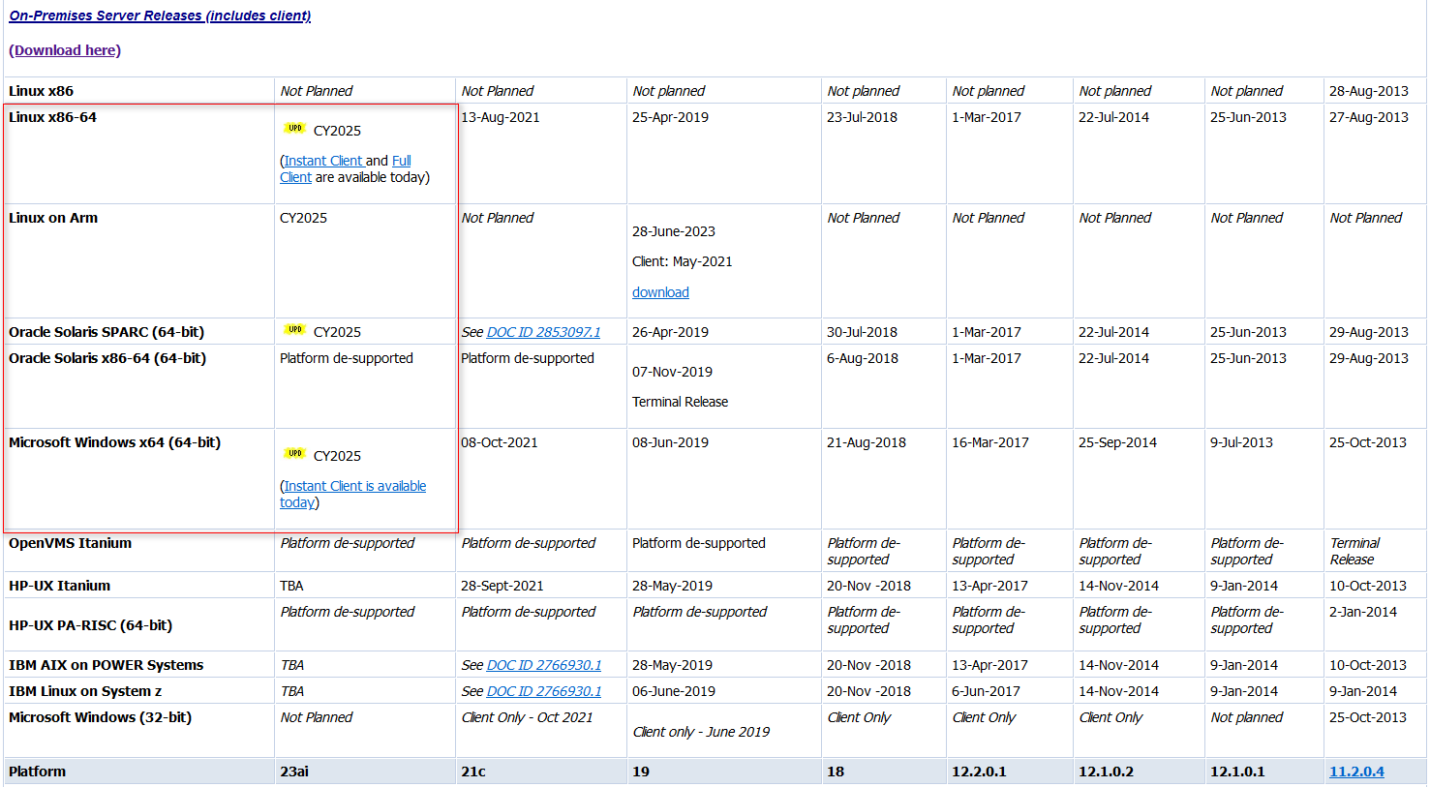Click 'CY2025' in the Linux on Arm row
Image resolution: width=1430 pixels, height=787 pixels.
click(x=303, y=218)
